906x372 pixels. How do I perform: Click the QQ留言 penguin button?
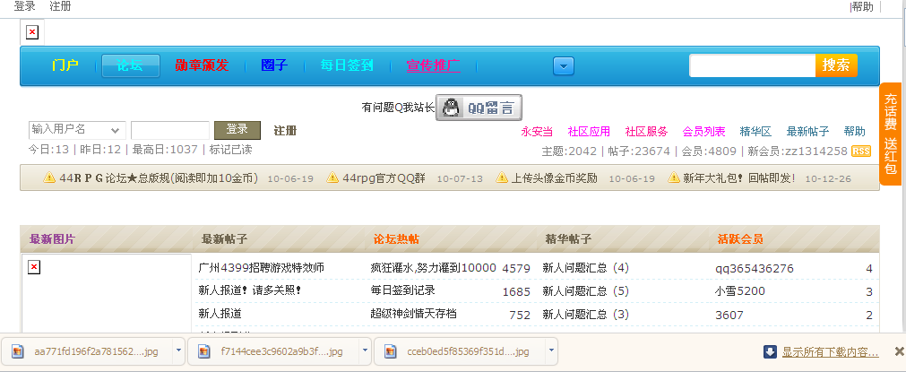tap(479, 108)
